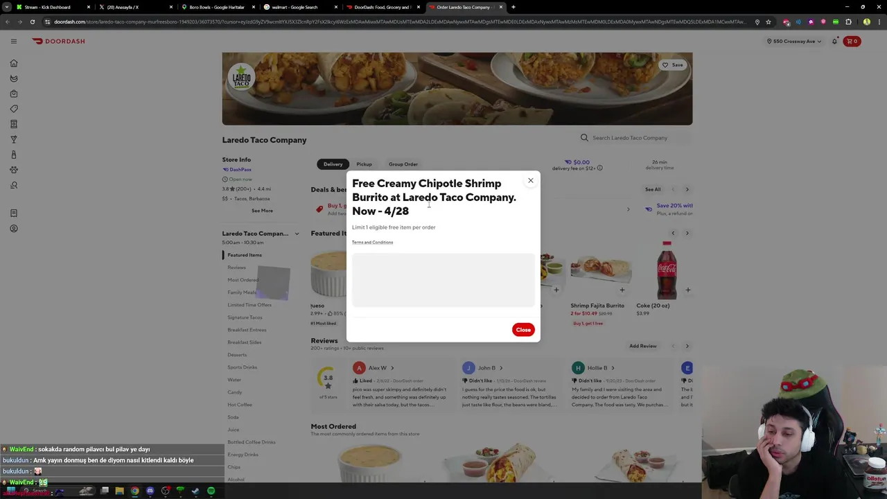
Task: Open Discord from the taskbar
Action: 150,491
